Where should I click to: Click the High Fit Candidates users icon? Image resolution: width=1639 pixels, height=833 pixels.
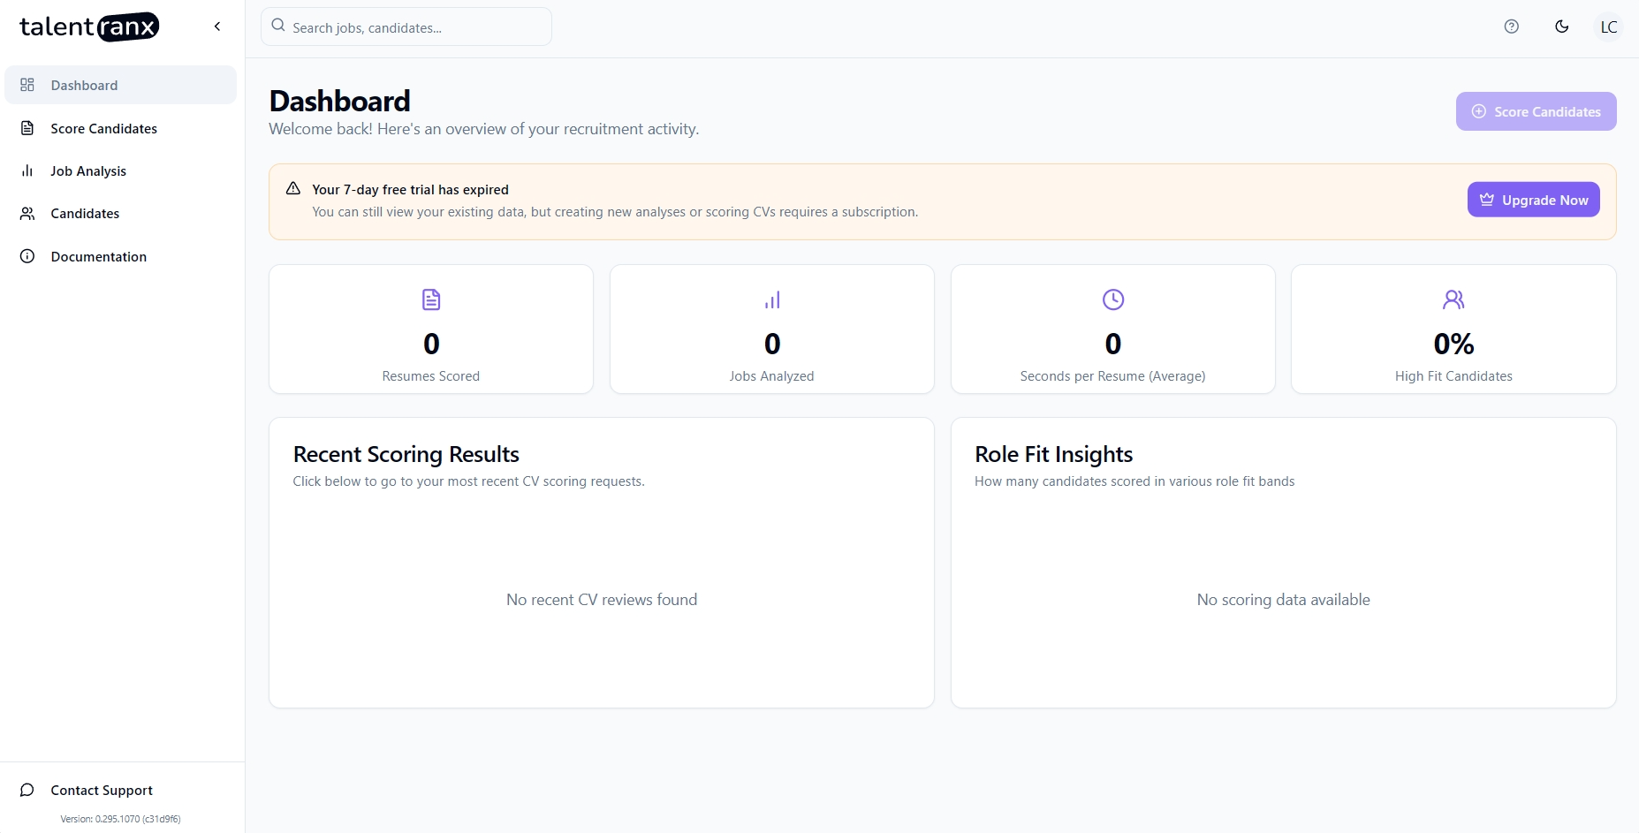[1453, 299]
